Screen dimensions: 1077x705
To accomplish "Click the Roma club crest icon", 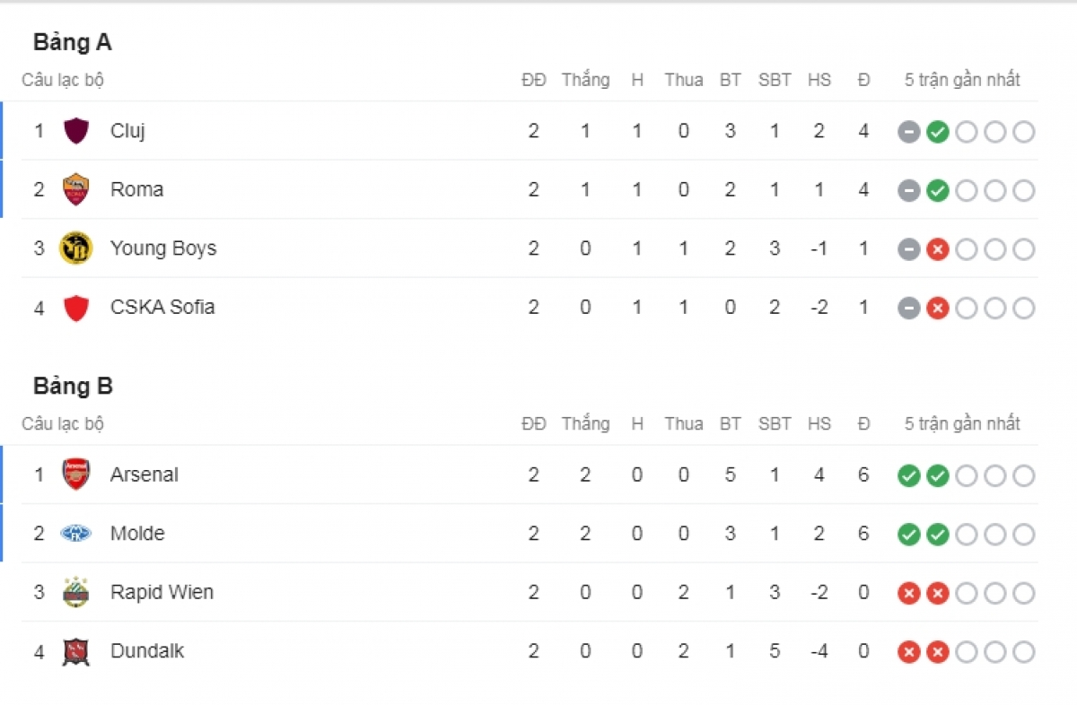I will point(76,189).
